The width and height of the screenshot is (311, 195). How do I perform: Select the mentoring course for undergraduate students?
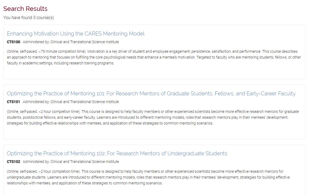pos(117,153)
